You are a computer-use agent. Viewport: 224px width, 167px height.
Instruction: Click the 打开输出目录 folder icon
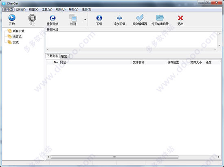(160, 18)
